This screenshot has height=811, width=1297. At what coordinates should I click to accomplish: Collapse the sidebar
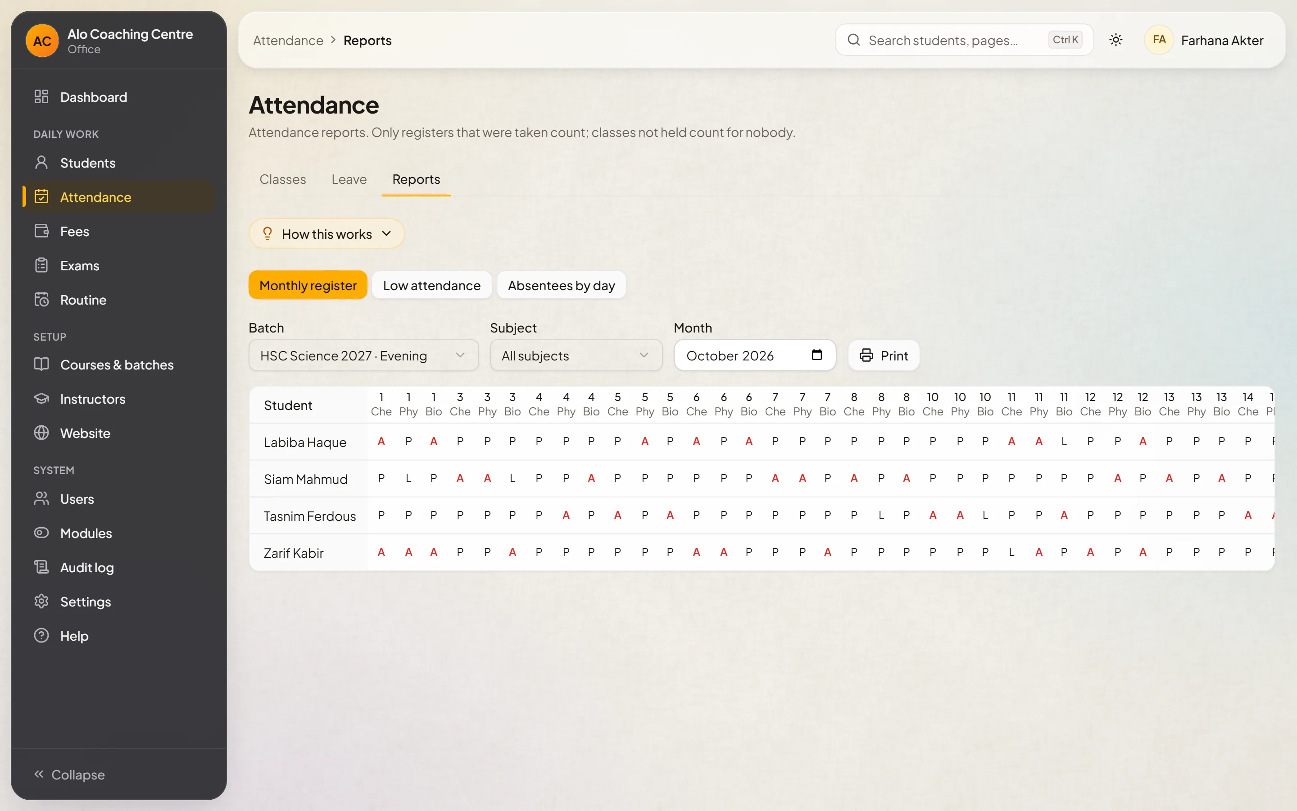(70, 775)
